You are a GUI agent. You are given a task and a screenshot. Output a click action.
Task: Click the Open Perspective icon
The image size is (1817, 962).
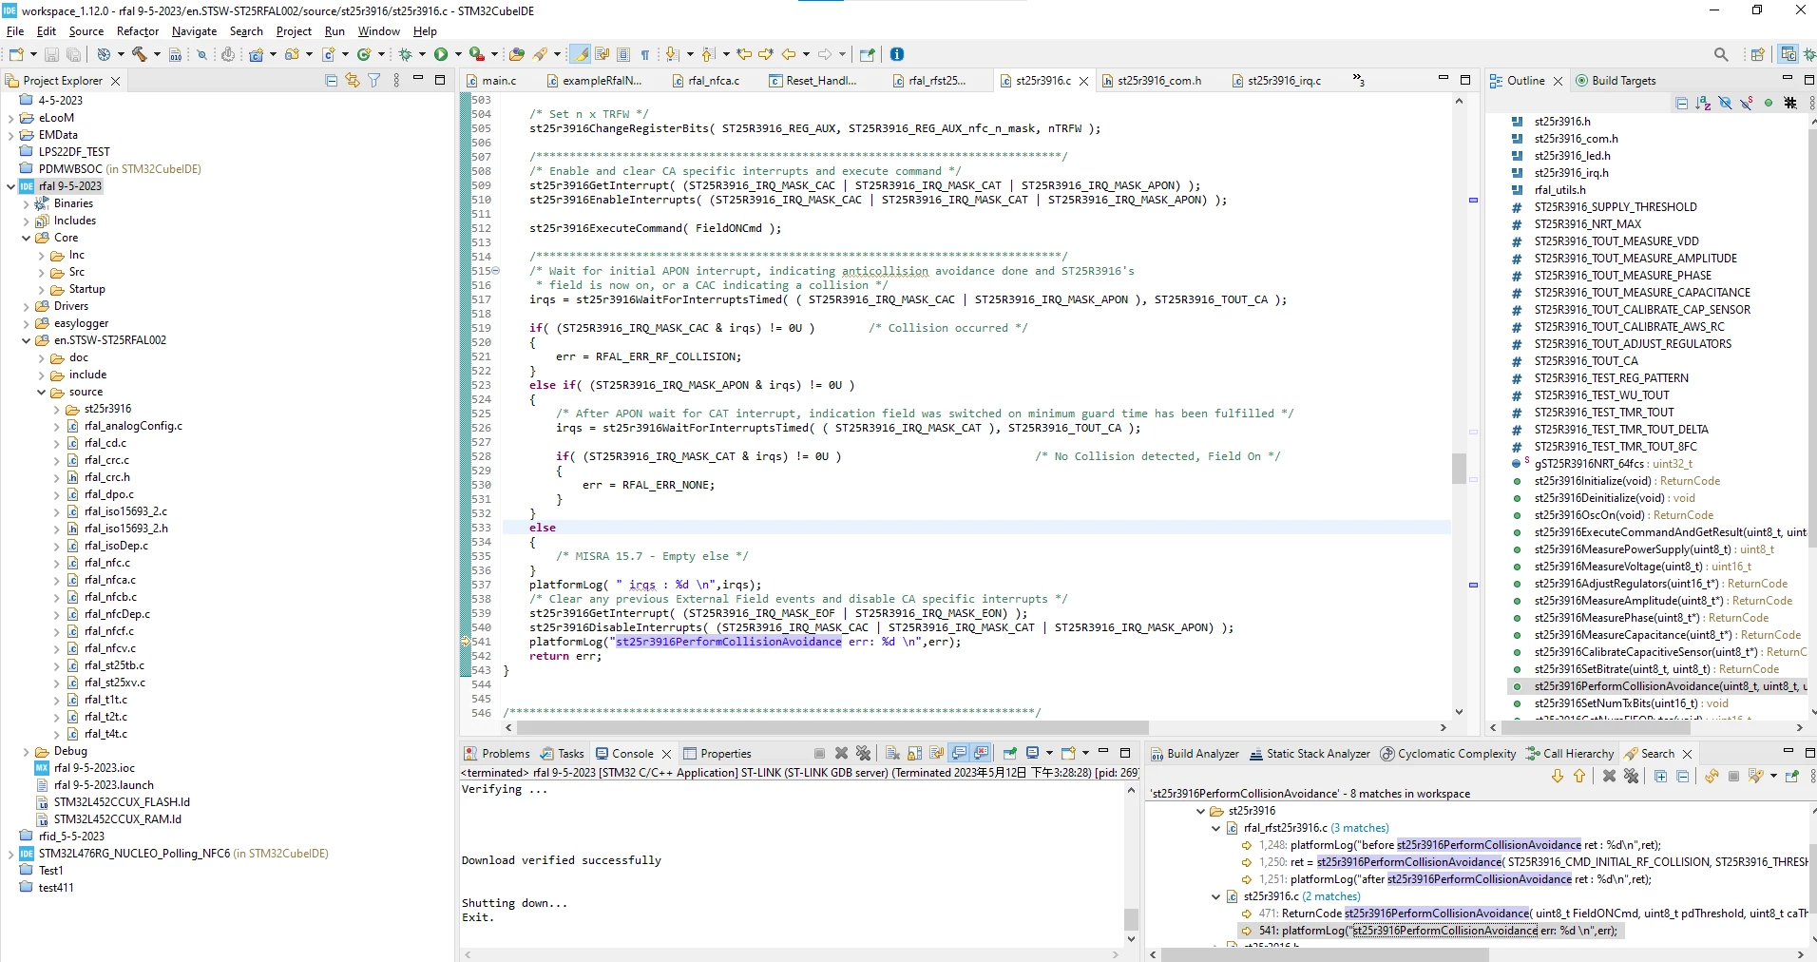1757,54
